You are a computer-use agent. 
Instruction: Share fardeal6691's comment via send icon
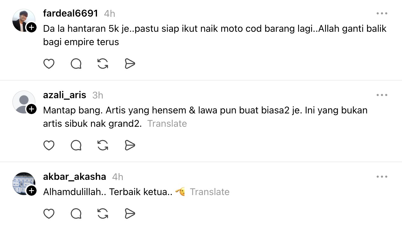tap(130, 64)
